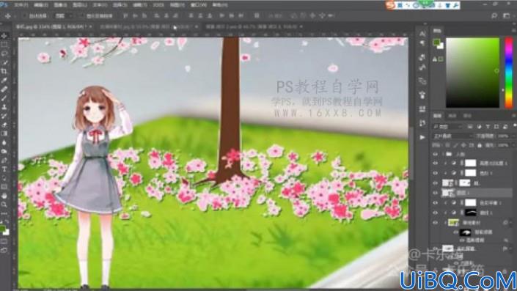Viewport: 517px width, 291px height.
Task: Select the Clone Stamp tool
Action: click(x=4, y=107)
